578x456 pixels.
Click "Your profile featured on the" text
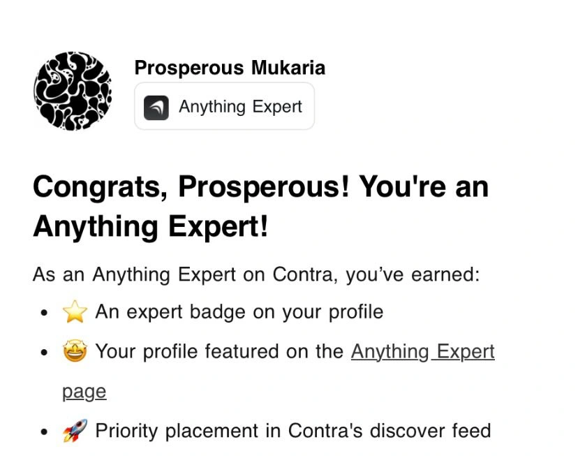(x=219, y=351)
